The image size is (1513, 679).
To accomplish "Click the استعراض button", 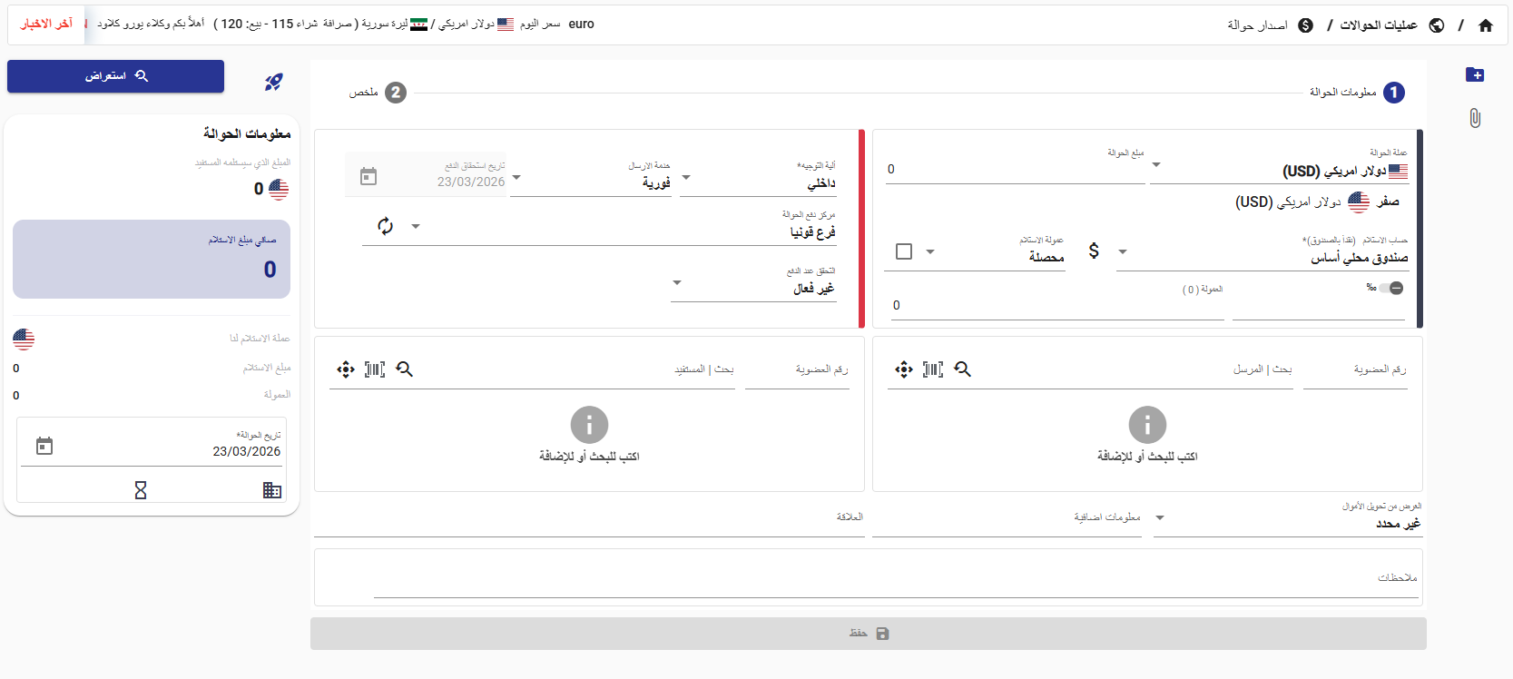I will [x=115, y=76].
